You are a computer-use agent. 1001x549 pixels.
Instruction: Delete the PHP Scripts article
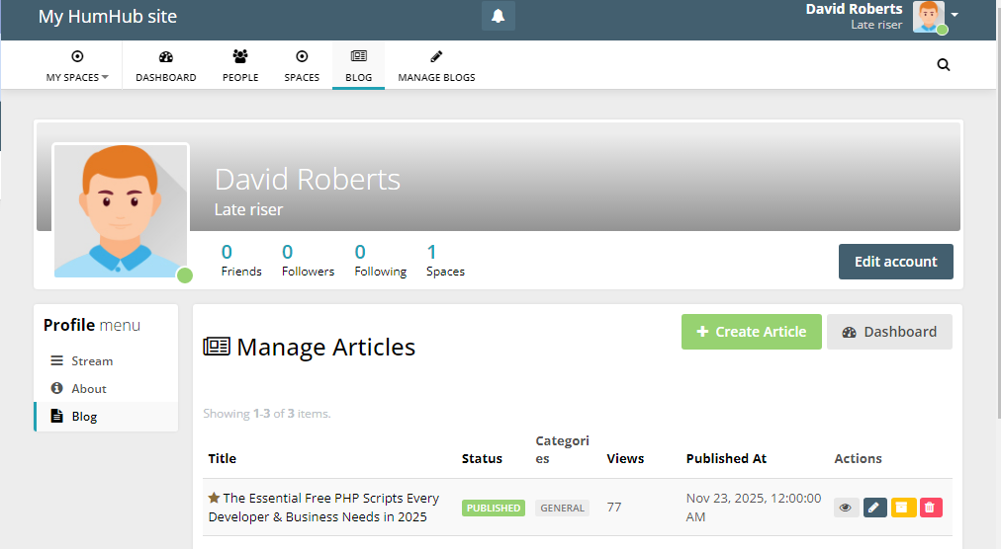coord(931,508)
